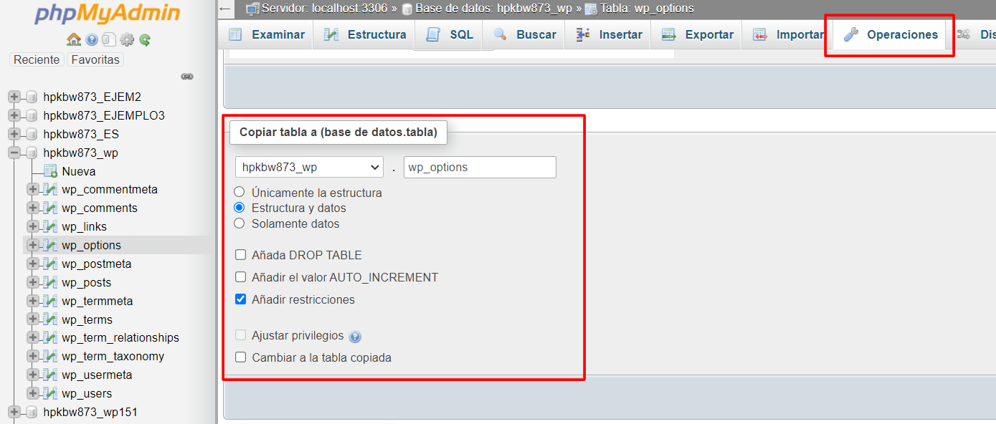The height and width of the screenshot is (424, 996).
Task: Open phpMyAdmin settings via the gear icon
Action: (126, 39)
